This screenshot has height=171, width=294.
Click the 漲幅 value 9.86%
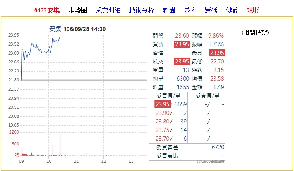tap(216, 36)
